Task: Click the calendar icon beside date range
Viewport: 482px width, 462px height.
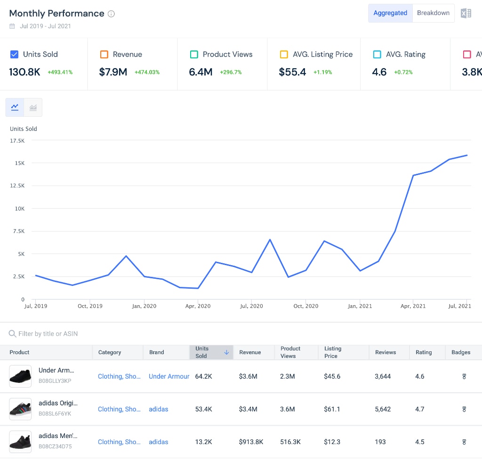Action: tap(12, 26)
